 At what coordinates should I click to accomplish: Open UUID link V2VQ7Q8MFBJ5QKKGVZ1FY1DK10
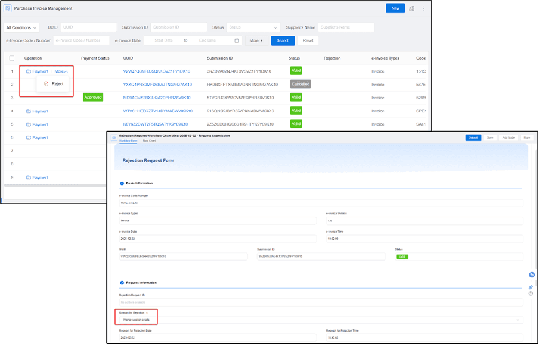tap(157, 71)
